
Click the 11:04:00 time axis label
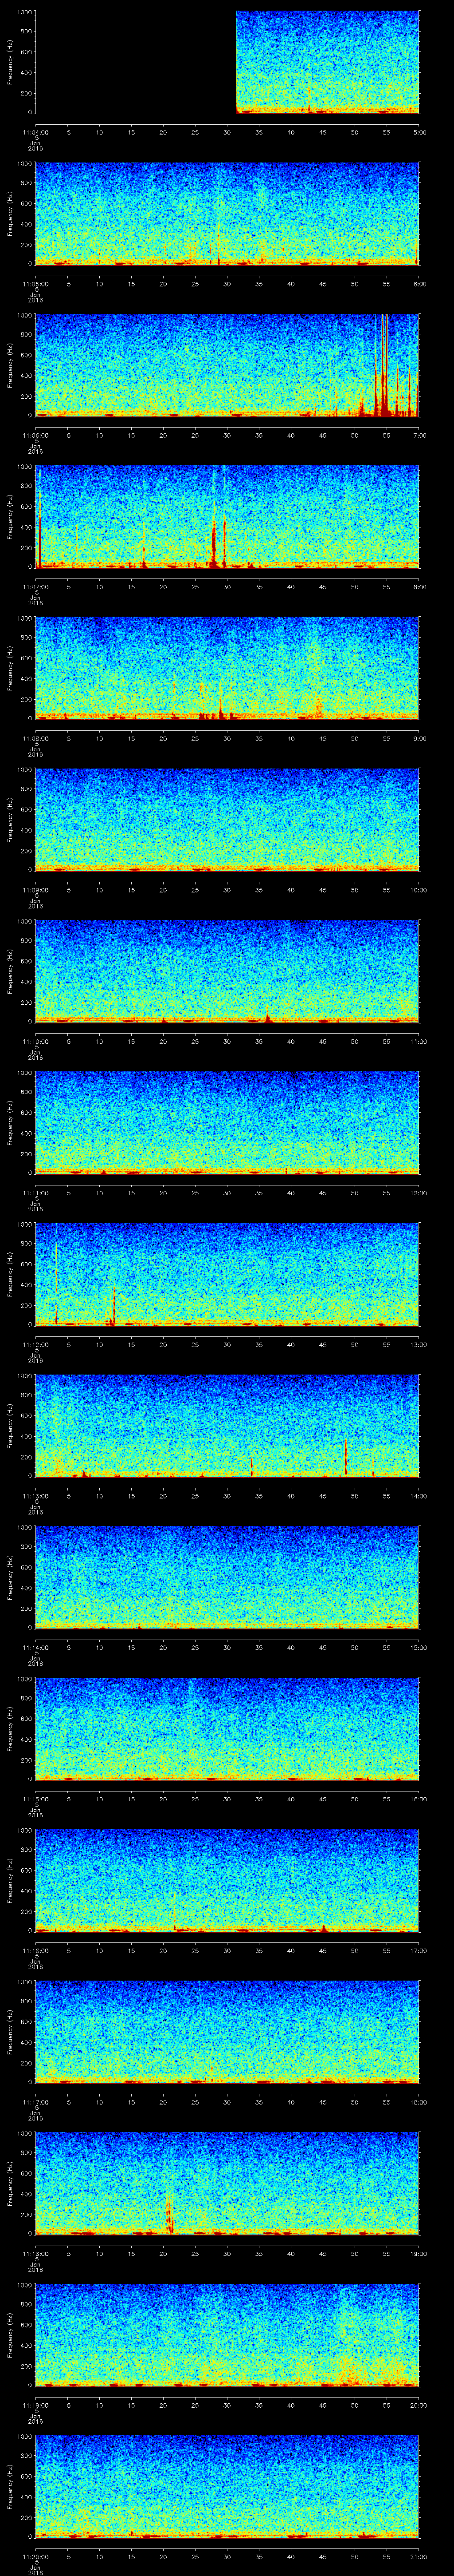pyautogui.click(x=36, y=132)
